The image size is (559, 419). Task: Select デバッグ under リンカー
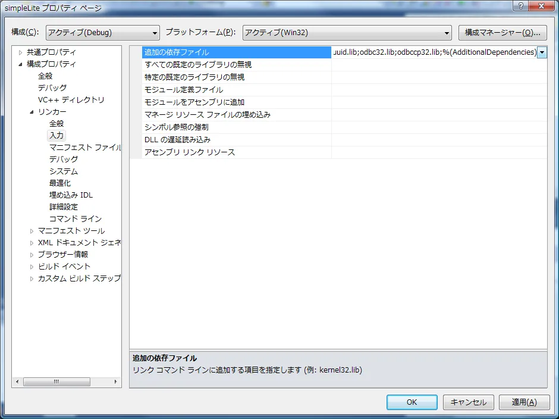(64, 159)
